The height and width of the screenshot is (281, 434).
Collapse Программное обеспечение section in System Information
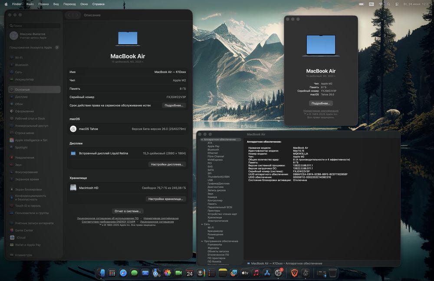tap(202, 241)
